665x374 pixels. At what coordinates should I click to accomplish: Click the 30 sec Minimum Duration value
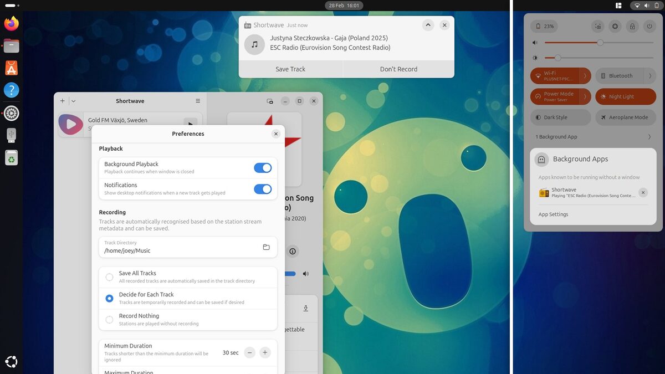[231, 352]
